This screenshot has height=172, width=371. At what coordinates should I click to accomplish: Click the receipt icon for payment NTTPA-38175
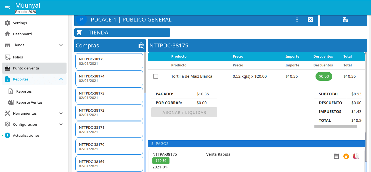point(336,156)
